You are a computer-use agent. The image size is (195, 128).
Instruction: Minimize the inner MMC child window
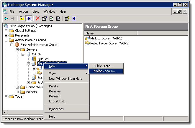pyautogui.click(x=175, y=11)
